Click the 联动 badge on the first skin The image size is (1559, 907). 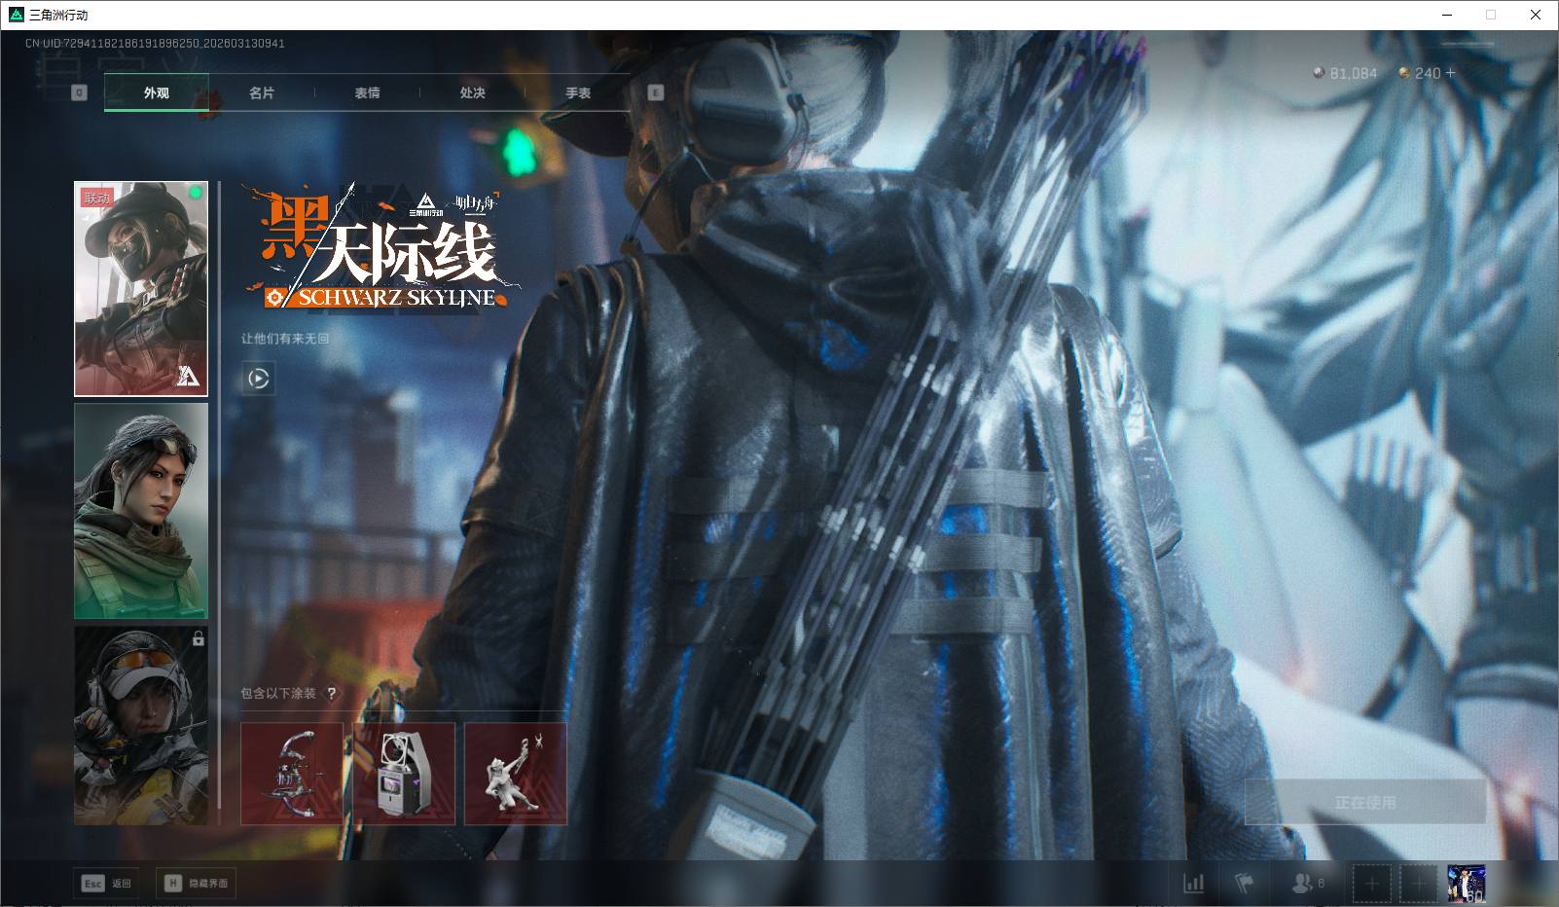pos(97,198)
